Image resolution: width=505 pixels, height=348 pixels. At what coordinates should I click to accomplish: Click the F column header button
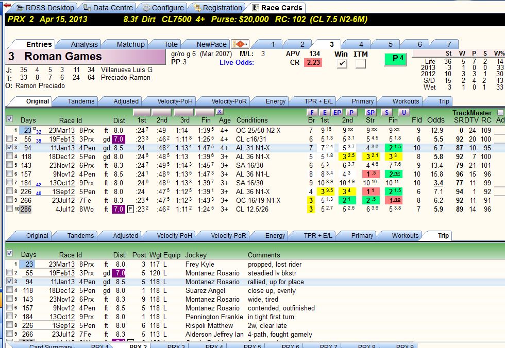click(x=312, y=112)
